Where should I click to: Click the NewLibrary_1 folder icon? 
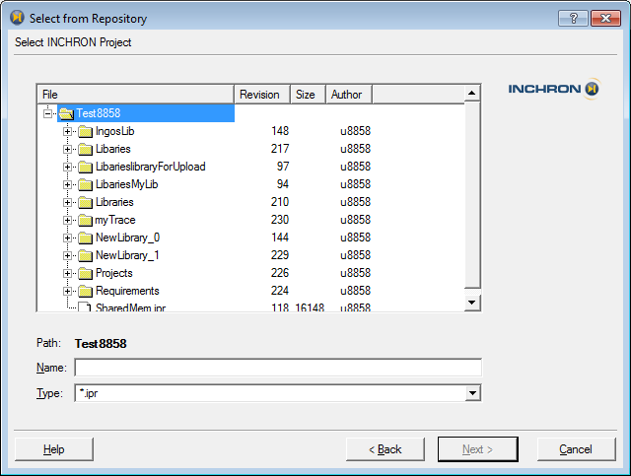85,255
